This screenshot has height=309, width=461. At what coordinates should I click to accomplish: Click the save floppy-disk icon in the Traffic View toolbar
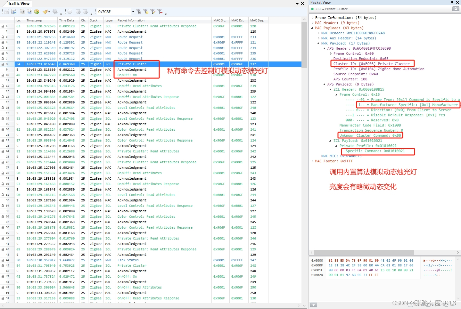pos(14,12)
